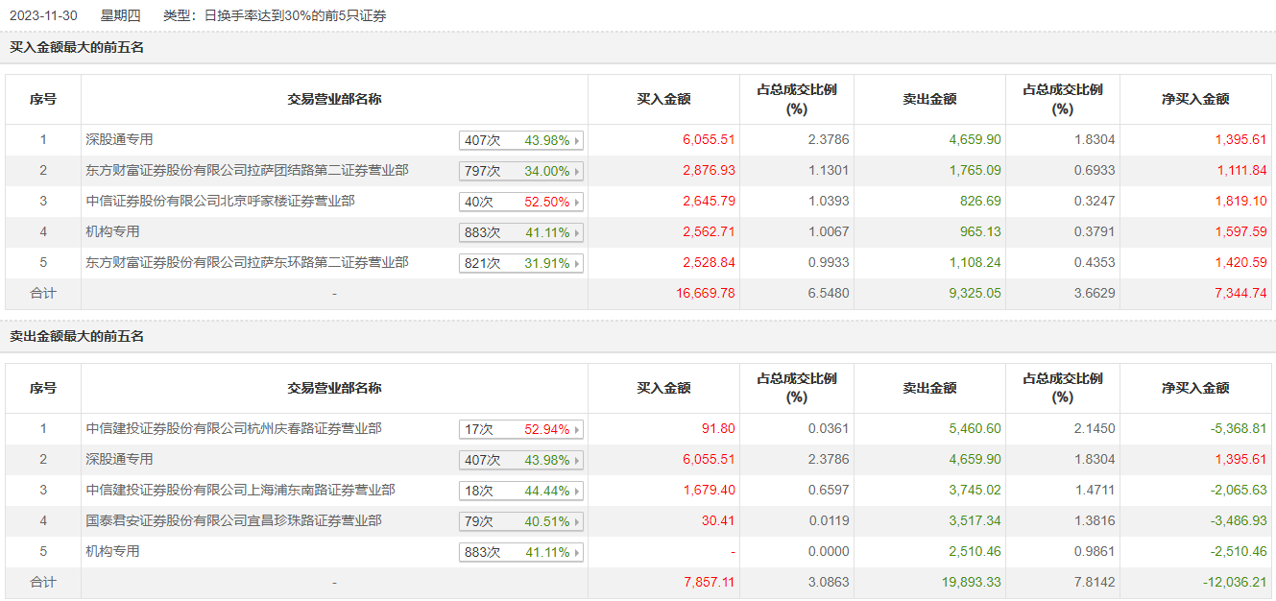Open 中信建投证券上海浦东南路证券营业部 link
1276x601 pixels.
tap(240, 491)
